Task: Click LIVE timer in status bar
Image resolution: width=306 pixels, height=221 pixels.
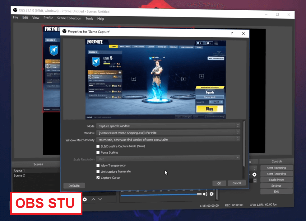Action: [209, 205]
